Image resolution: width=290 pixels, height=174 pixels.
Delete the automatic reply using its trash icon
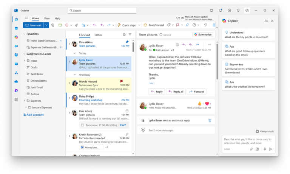pyautogui.click(x=210, y=120)
